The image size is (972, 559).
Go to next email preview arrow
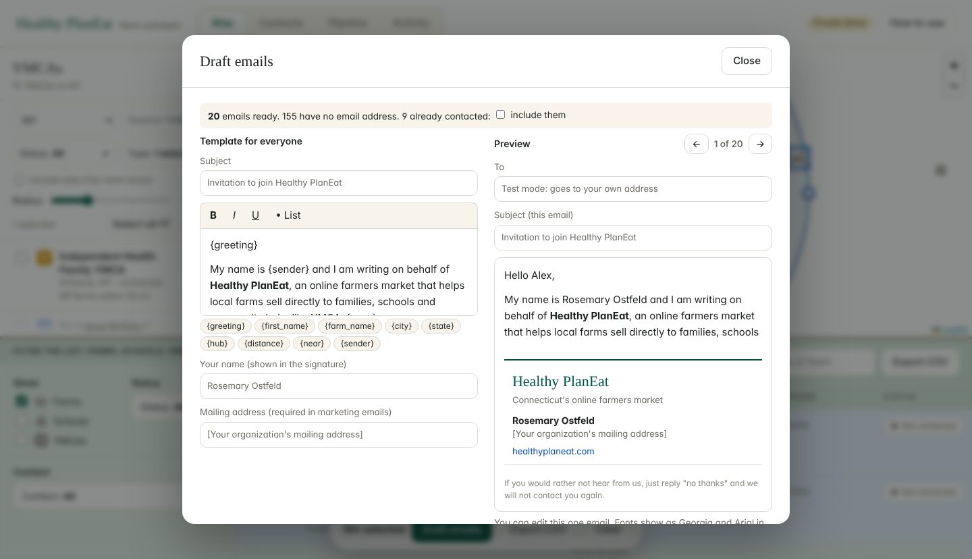point(760,144)
